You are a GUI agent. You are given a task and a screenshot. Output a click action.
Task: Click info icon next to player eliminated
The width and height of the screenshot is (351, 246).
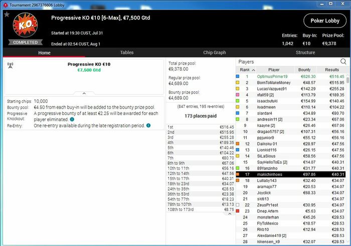[72, 119]
